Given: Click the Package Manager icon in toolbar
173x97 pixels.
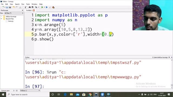Looking at the screenshot, I should [53, 7].
